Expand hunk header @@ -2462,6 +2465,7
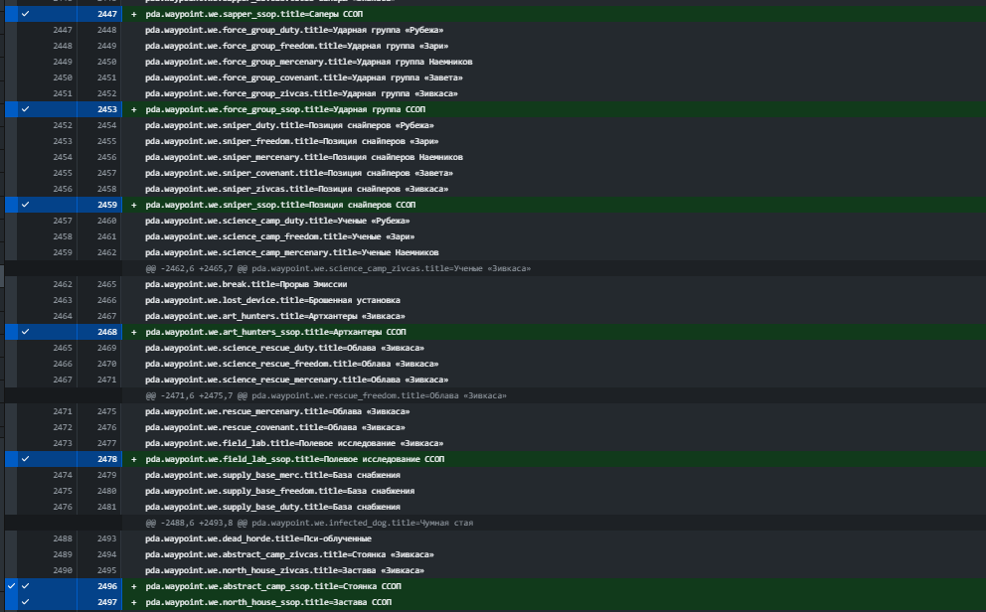This screenshot has height=612, width=986. (x=338, y=268)
